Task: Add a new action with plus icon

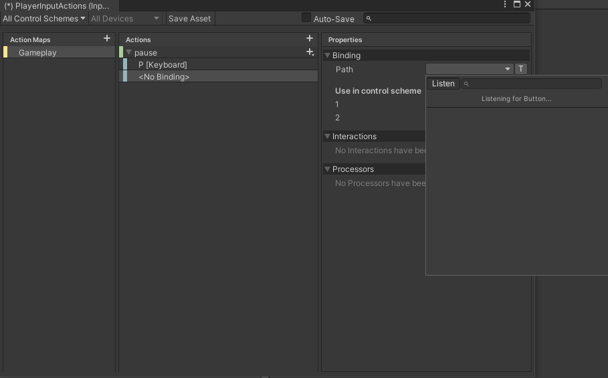Action: click(309, 39)
